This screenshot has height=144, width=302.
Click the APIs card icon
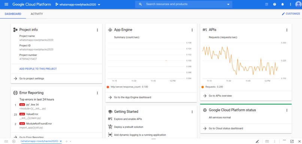tap(205, 30)
